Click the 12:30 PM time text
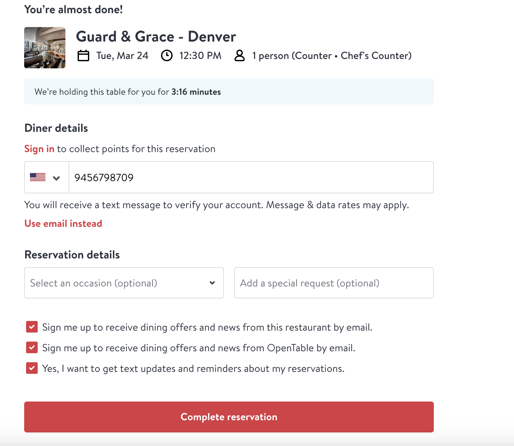Screen dimensions: 514x446 (x=200, y=56)
